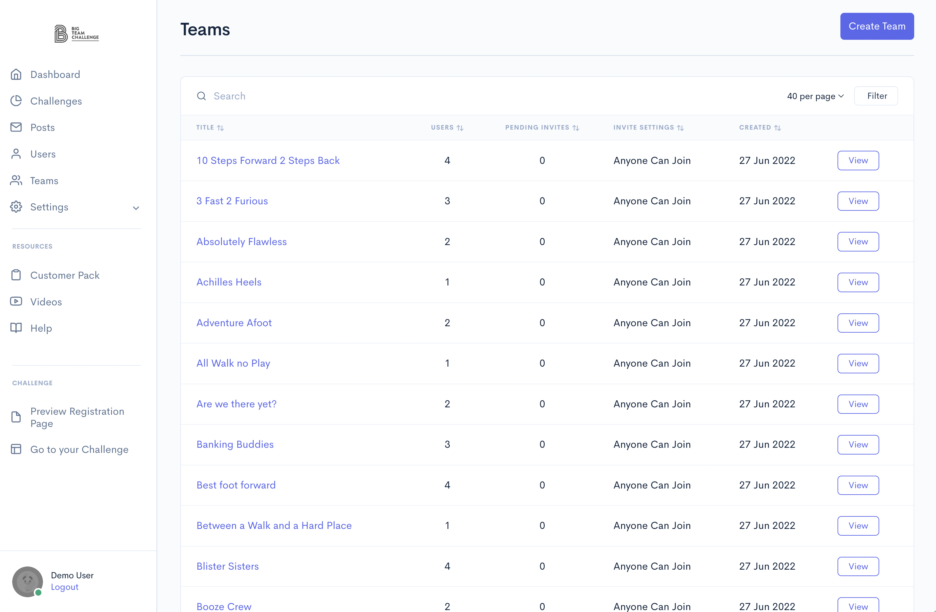Click View for 3 Fast 2 Furious
Image resolution: width=936 pixels, height=612 pixels.
[x=858, y=201]
